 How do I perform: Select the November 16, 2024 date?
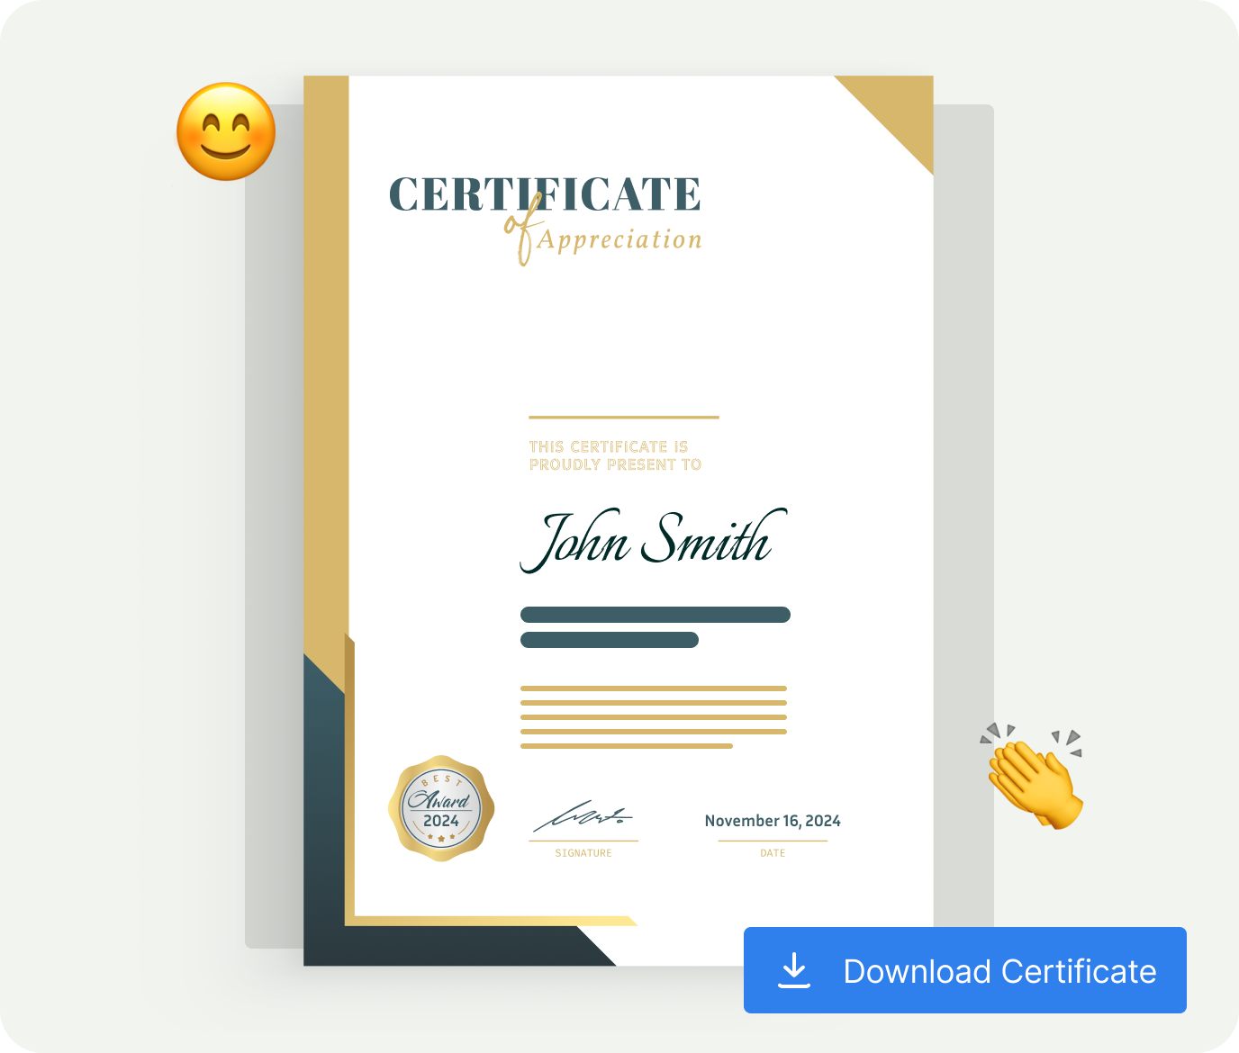click(x=773, y=821)
